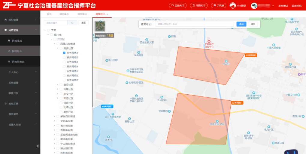Click the address query input field
This screenshot has height=154, width=306.
195,24
